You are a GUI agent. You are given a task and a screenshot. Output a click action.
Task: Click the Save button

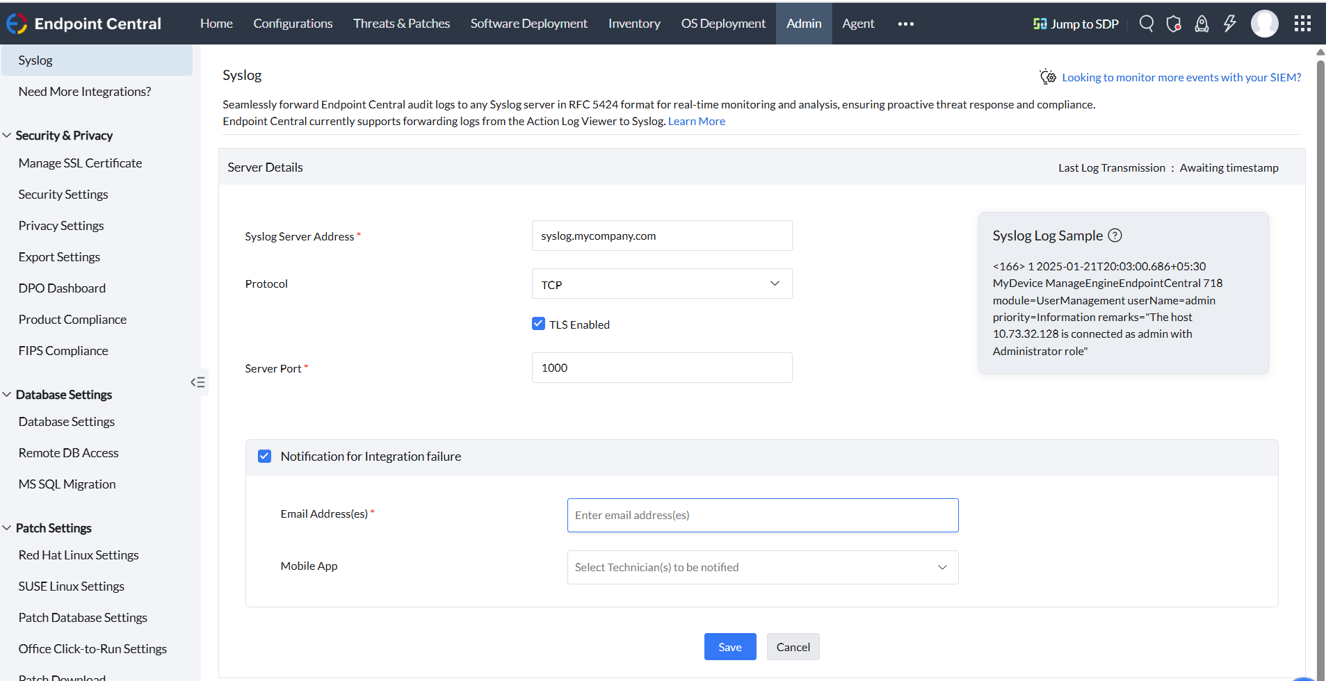(729, 647)
